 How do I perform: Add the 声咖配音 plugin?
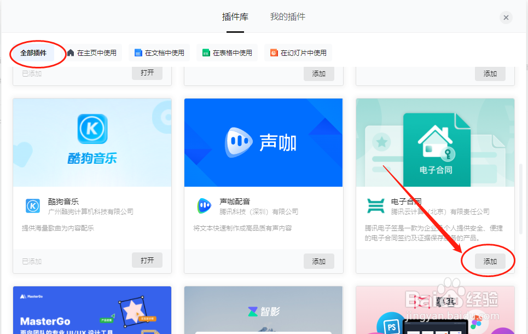tap(318, 261)
